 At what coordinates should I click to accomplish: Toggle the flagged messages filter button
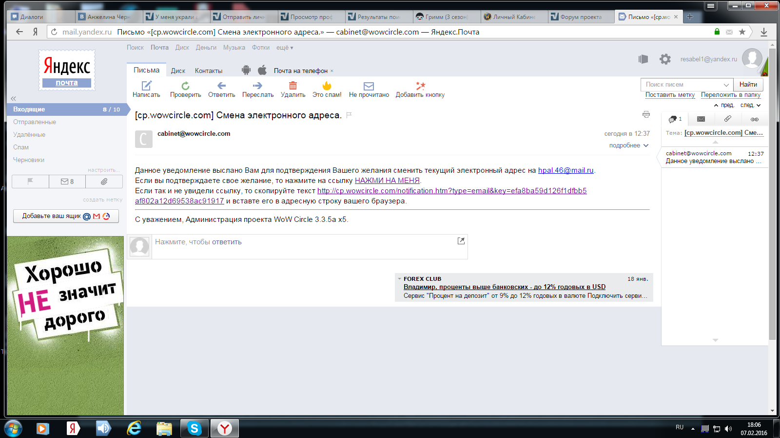30,182
